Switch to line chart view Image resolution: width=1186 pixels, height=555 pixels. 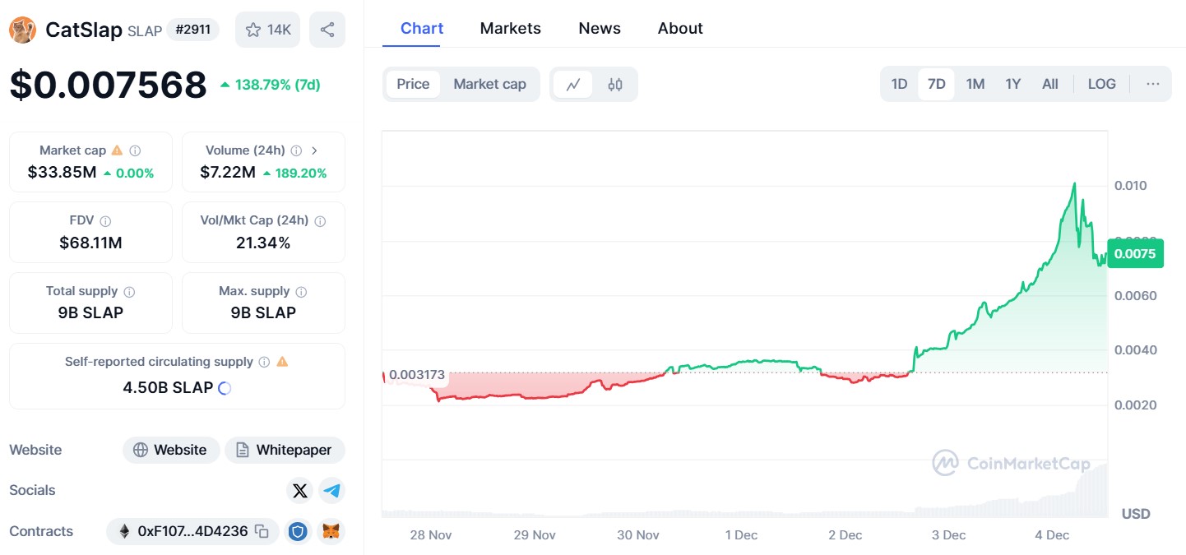(x=573, y=84)
